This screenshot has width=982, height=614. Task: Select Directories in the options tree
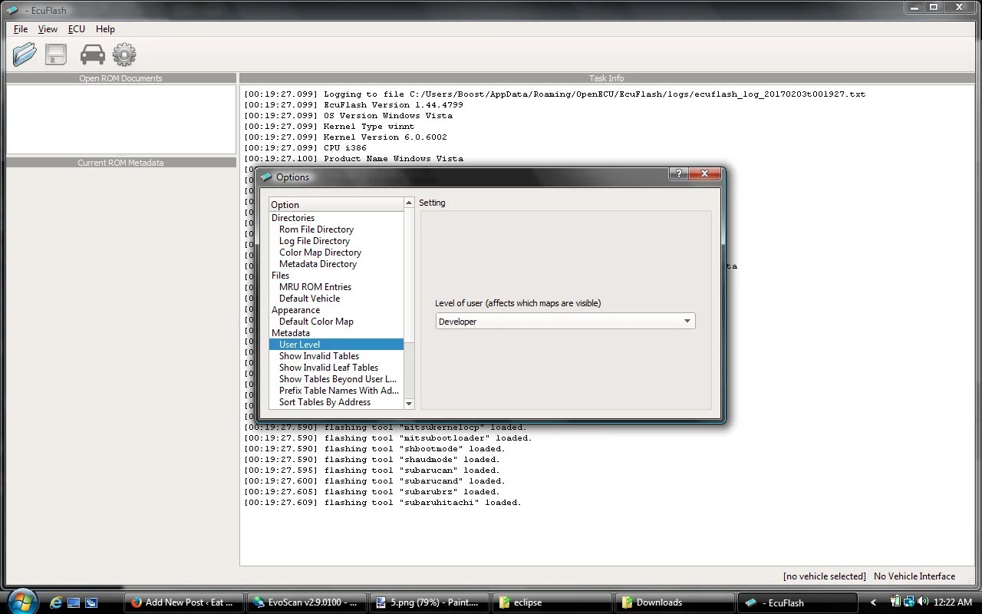pyautogui.click(x=293, y=218)
